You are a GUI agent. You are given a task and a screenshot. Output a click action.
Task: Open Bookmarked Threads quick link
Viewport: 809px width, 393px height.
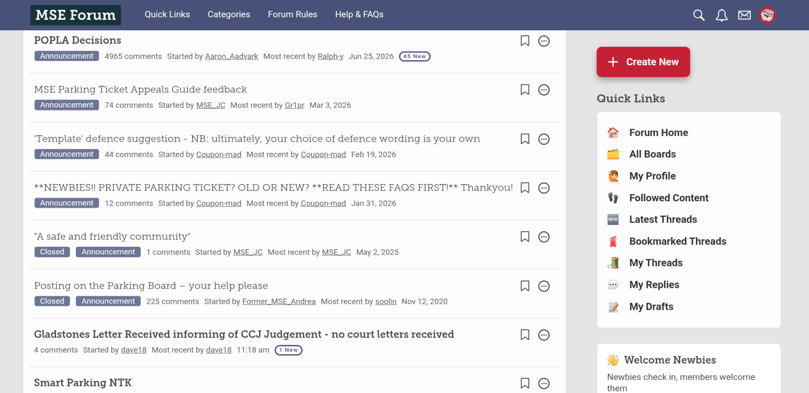point(678,241)
